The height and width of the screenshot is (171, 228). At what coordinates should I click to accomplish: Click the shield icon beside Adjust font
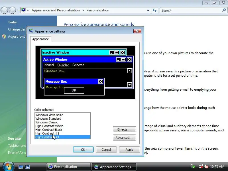[x=4, y=36]
